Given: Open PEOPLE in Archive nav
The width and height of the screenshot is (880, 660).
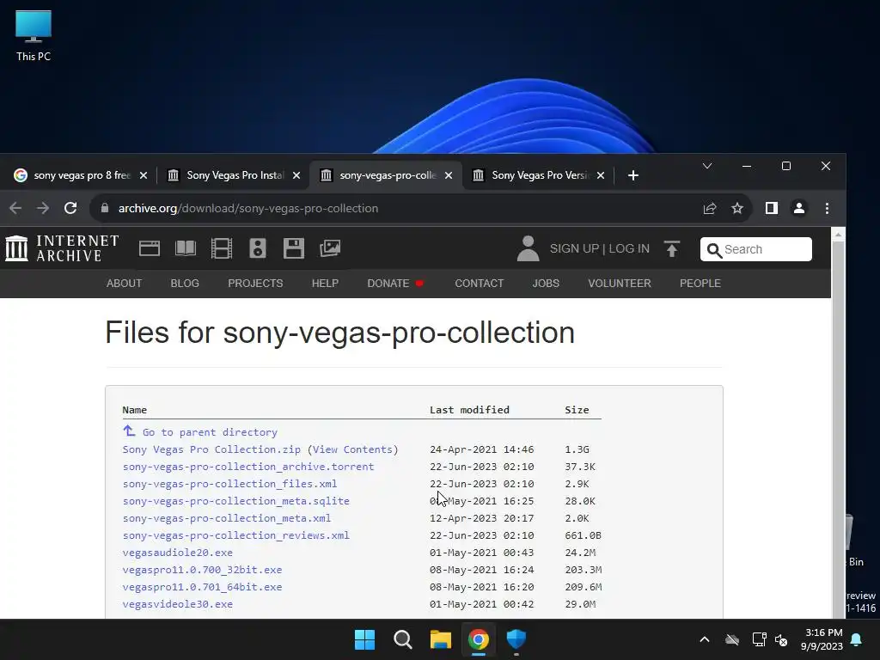Looking at the screenshot, I should coord(700,284).
